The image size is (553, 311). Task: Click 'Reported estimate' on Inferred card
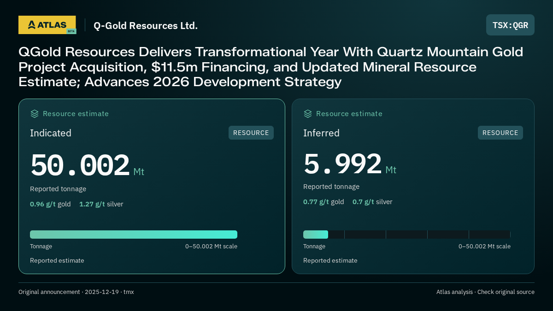330,261
